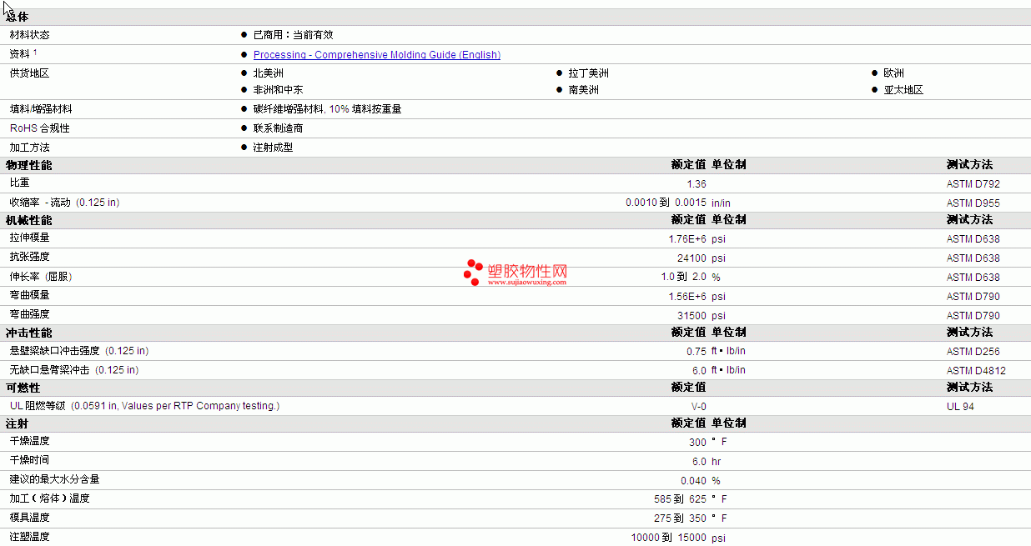The height and width of the screenshot is (546, 1031).
Task: Click the RoHS 合规性 row label
Action: tap(40, 128)
